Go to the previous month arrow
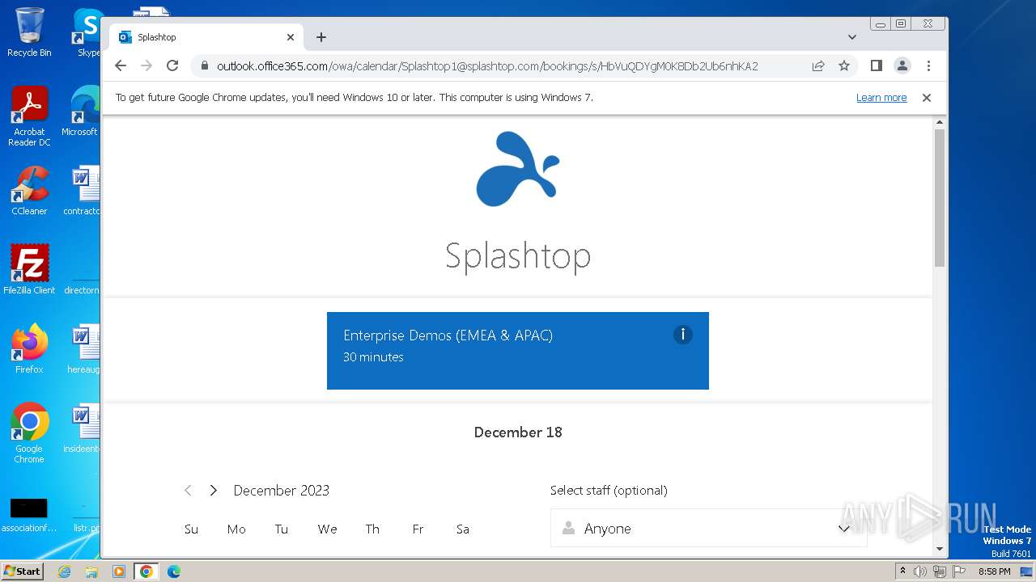 tap(188, 490)
